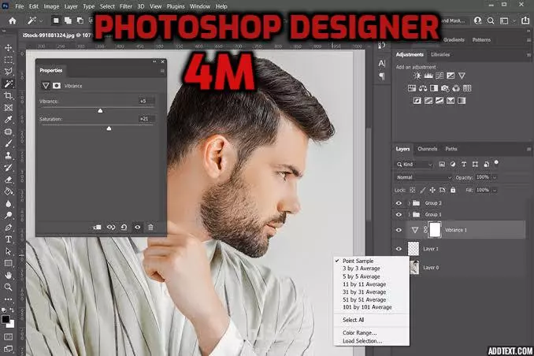Select the Horizontal Type tool
The height and width of the screenshot is (356, 534).
click(8, 239)
